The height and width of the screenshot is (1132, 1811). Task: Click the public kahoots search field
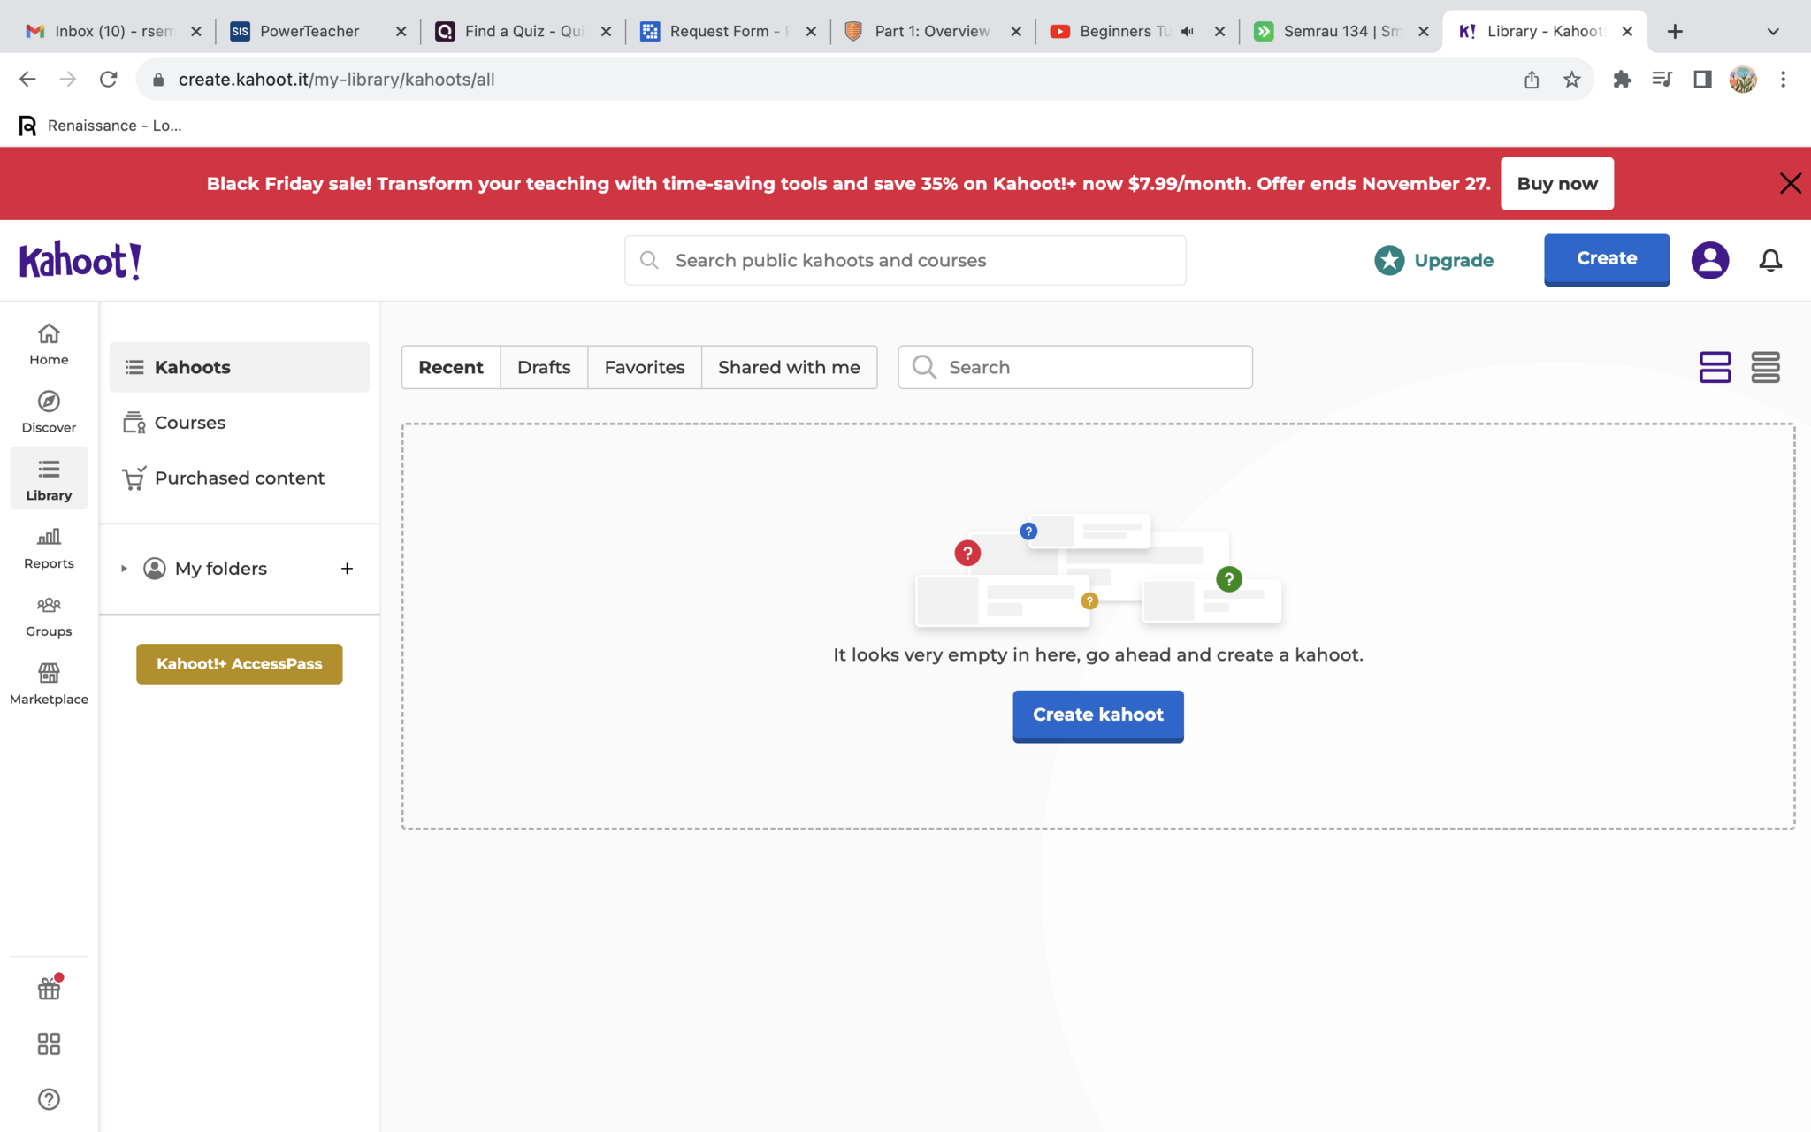click(x=905, y=260)
